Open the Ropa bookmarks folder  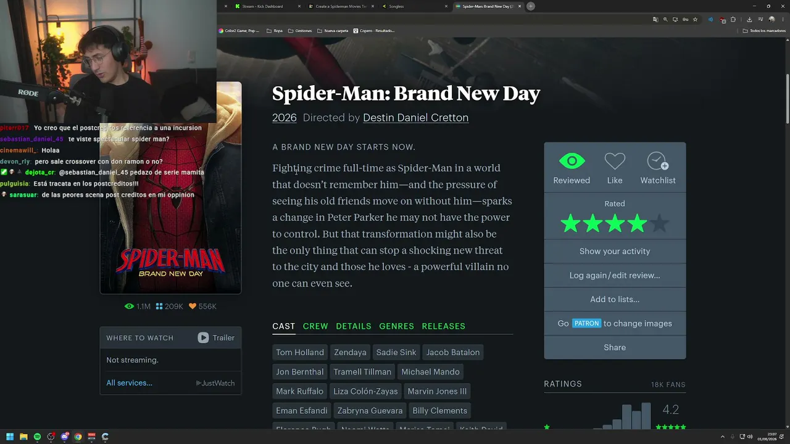[275, 30]
